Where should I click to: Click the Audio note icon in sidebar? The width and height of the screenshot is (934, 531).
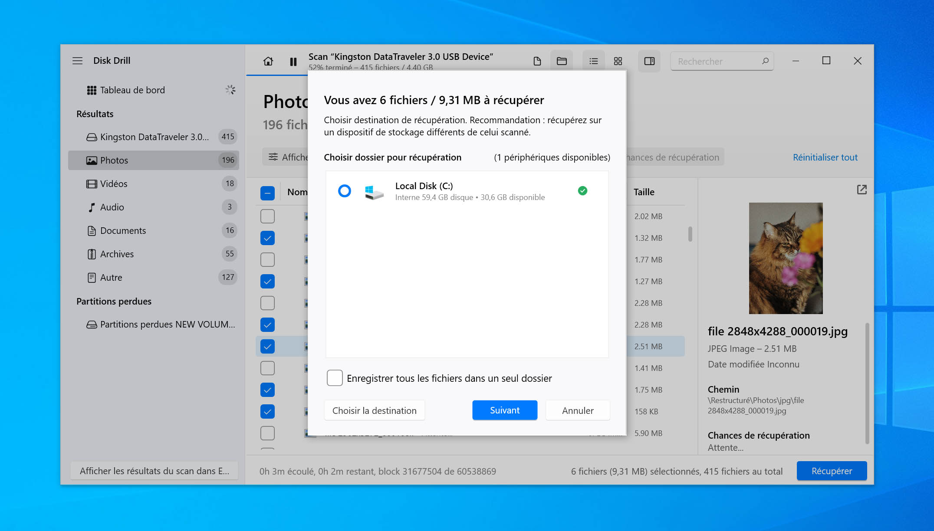[x=92, y=207]
